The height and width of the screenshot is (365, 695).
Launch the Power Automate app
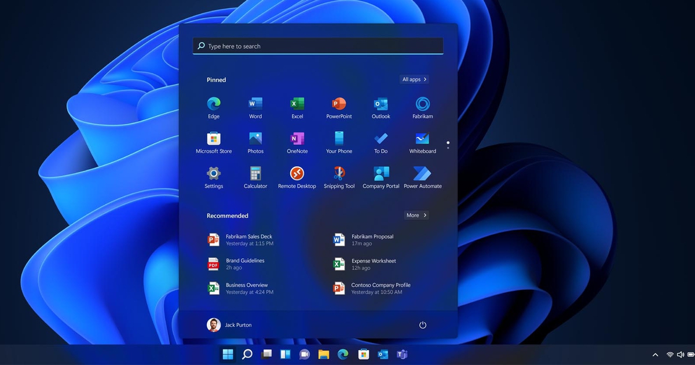pyautogui.click(x=422, y=177)
